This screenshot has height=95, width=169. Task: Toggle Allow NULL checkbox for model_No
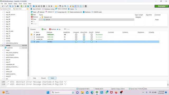[84, 39]
